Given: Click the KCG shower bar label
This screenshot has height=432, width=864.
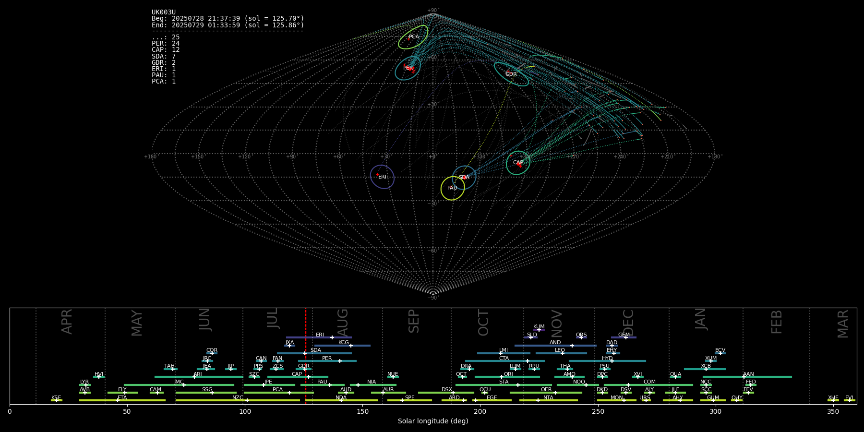Looking at the screenshot, I should pos(344,343).
